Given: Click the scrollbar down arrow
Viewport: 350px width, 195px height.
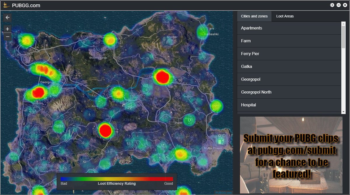Looking at the screenshot, I should tap(343, 112).
